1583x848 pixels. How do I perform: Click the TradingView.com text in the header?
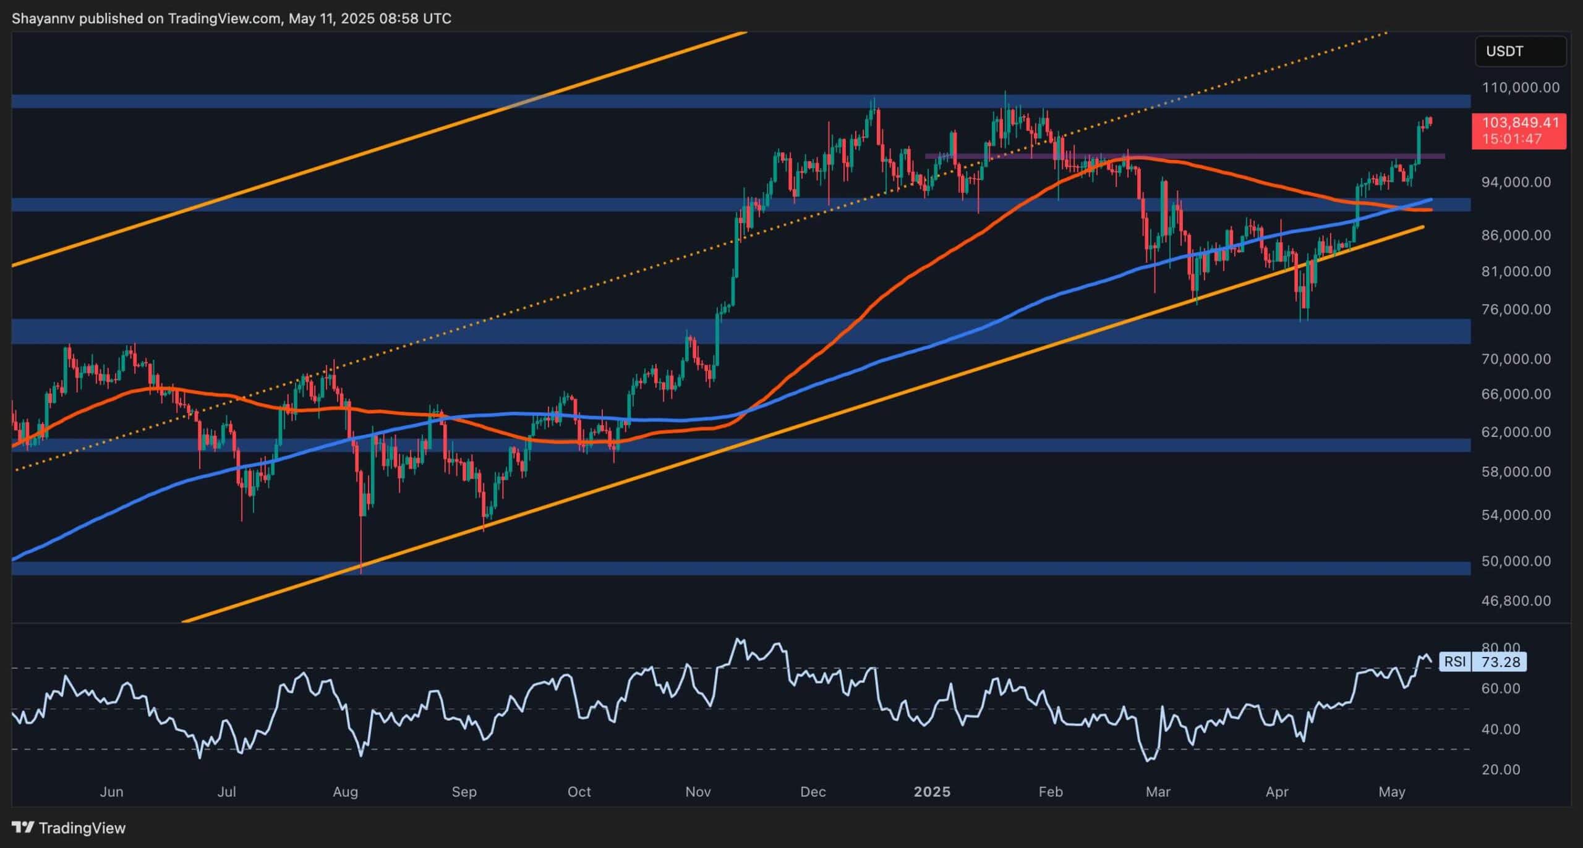coord(220,18)
